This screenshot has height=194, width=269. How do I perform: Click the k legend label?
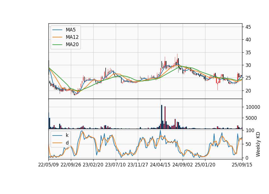click(67, 135)
